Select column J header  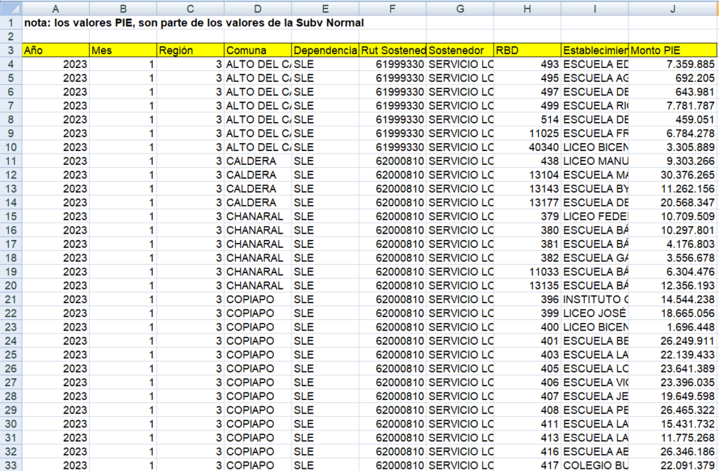pos(673,8)
